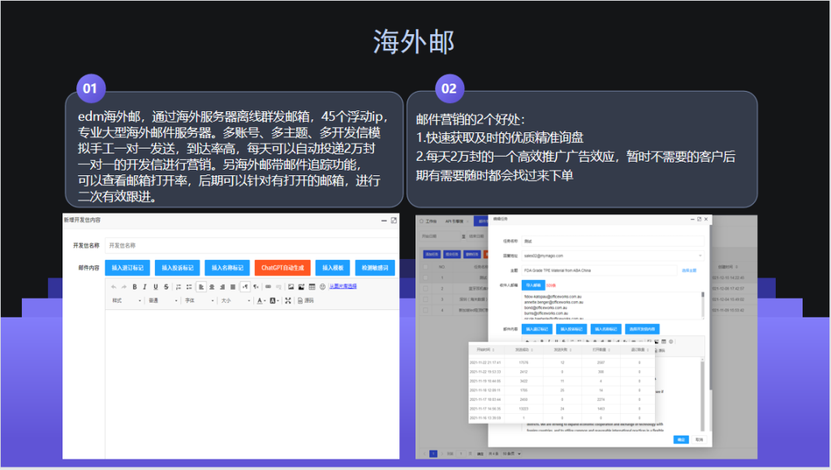Check the checkbox for task row 1
The image size is (831, 470).
[425, 277]
